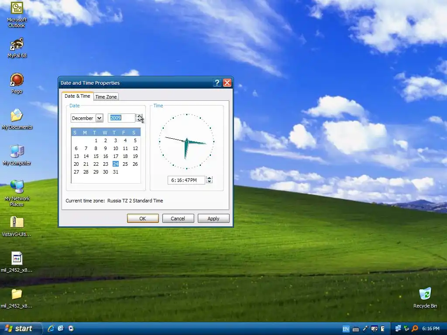Click the handwriting tools icon in language bar
The height and width of the screenshot is (335, 447).
click(374, 329)
